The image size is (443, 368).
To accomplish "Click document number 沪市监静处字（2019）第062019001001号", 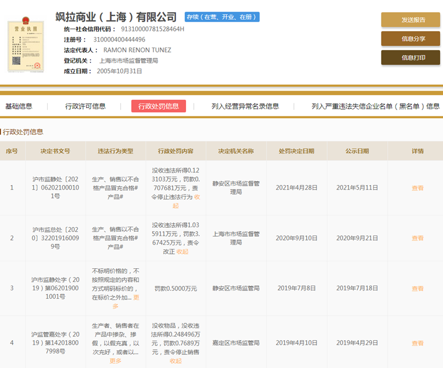I will [x=55, y=288].
